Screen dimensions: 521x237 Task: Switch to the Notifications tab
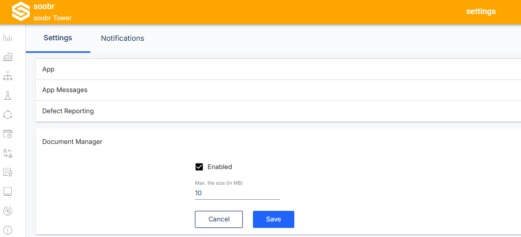123,38
